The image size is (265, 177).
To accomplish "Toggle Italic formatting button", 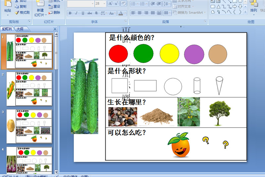I will pos(77,13).
